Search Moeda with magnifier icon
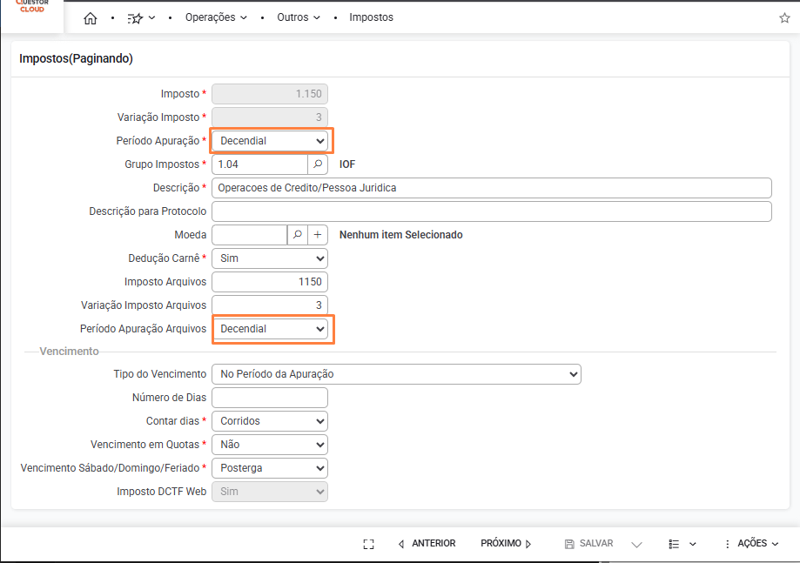Screen dimensions: 800x563 click(297, 235)
